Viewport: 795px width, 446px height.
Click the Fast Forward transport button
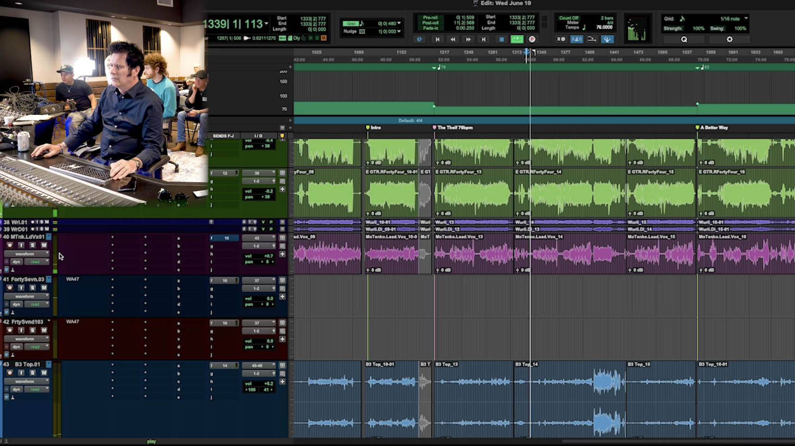pos(468,40)
